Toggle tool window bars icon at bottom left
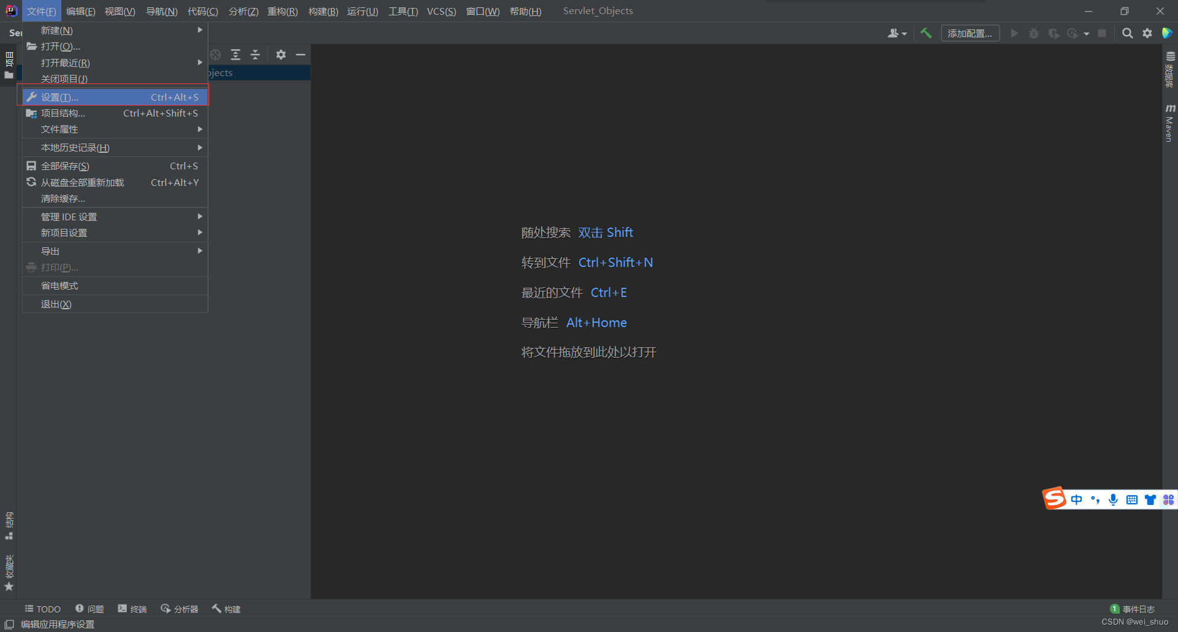The width and height of the screenshot is (1178, 632). tap(9, 624)
